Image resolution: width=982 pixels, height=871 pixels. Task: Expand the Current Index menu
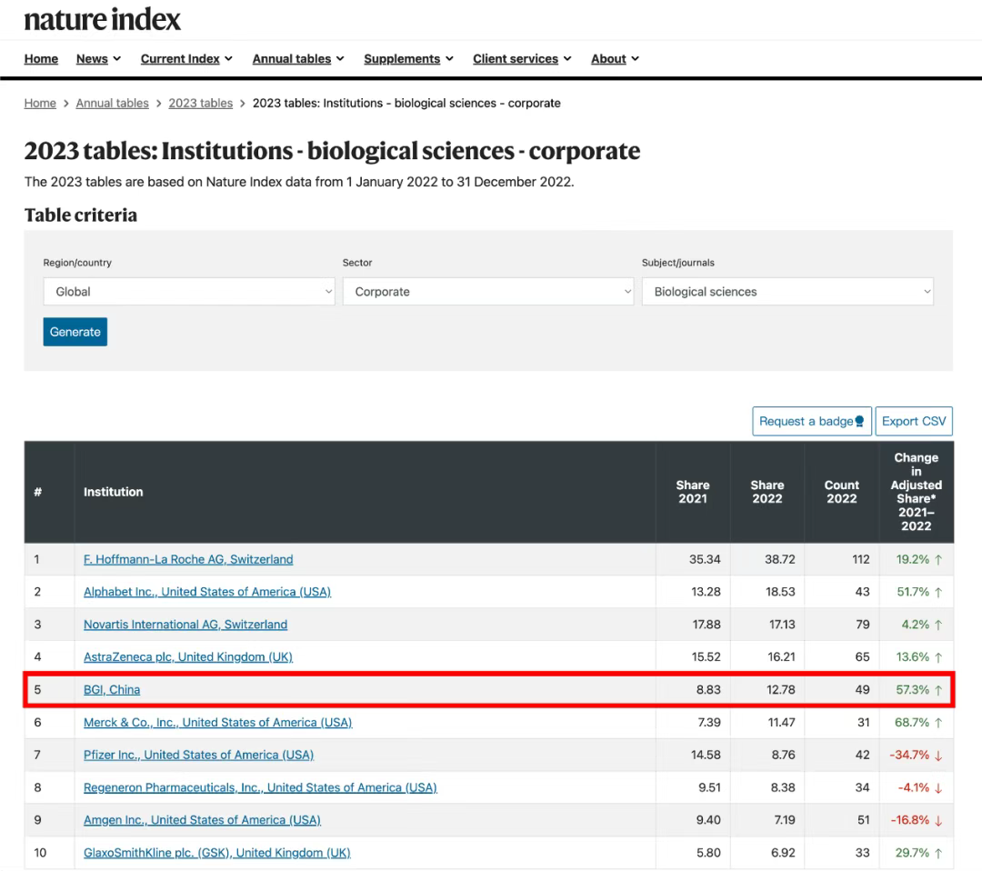(x=186, y=59)
